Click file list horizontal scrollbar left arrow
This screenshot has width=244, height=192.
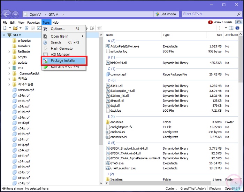click(107, 183)
